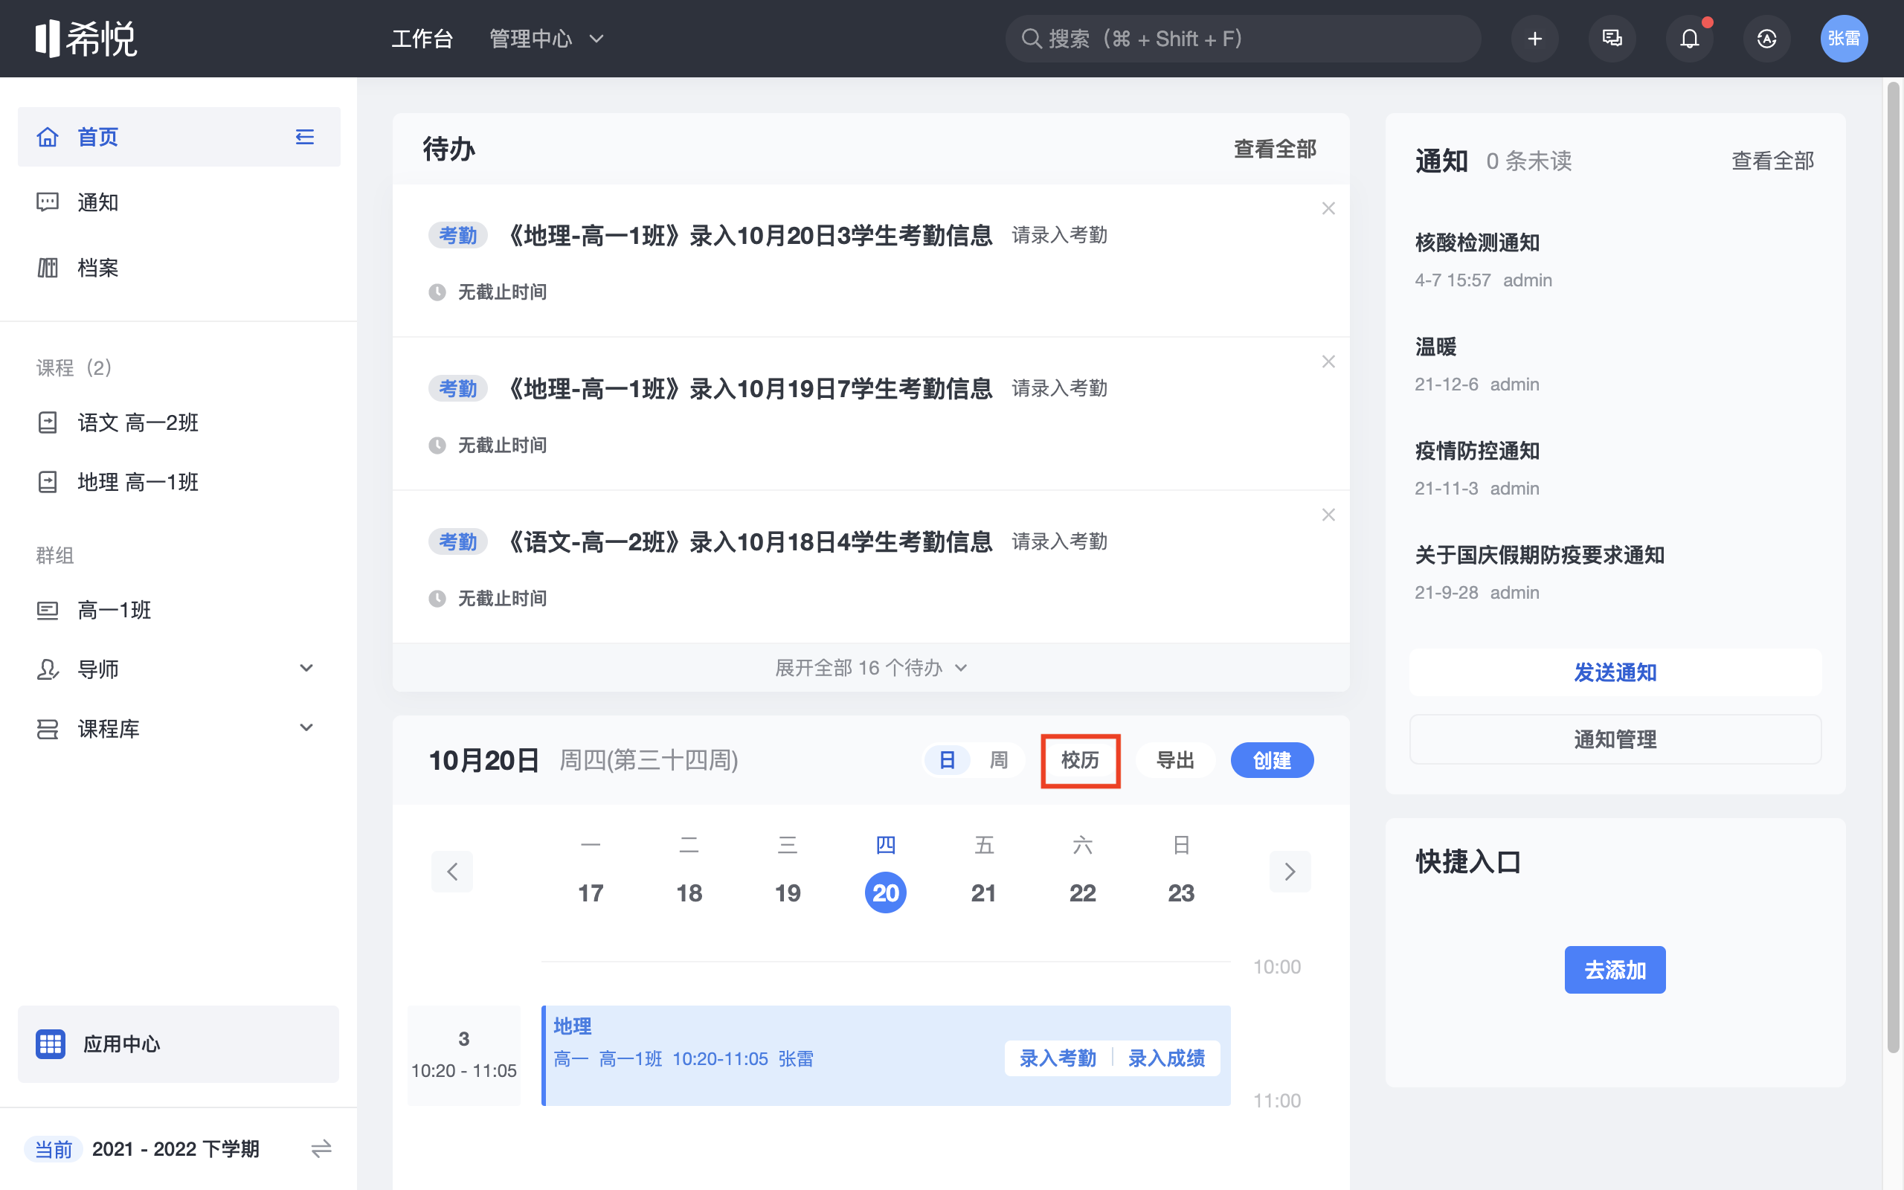Switch schedule to 日 view
Screen dimensions: 1904x1190
coord(948,760)
